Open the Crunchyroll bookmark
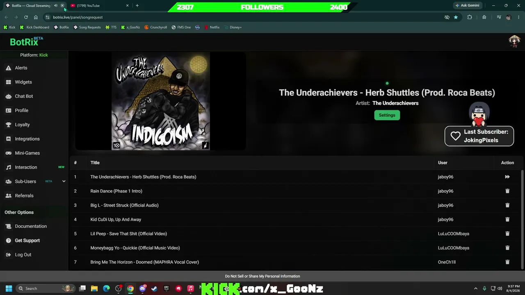525x295 pixels. 155,27
